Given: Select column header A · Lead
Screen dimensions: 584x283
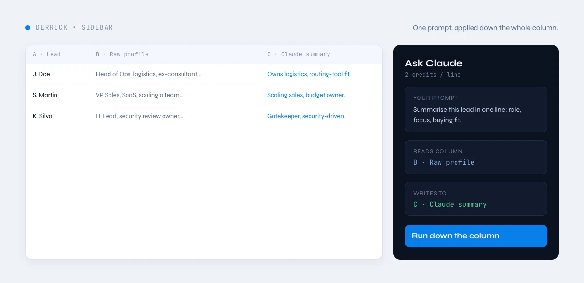Looking at the screenshot, I should tap(57, 54).
